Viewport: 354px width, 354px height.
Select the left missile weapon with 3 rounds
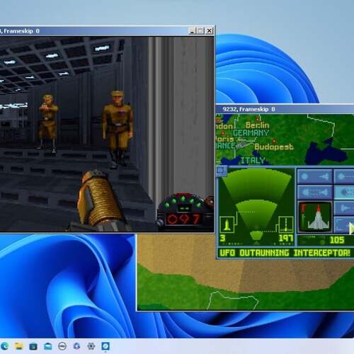tap(227, 224)
